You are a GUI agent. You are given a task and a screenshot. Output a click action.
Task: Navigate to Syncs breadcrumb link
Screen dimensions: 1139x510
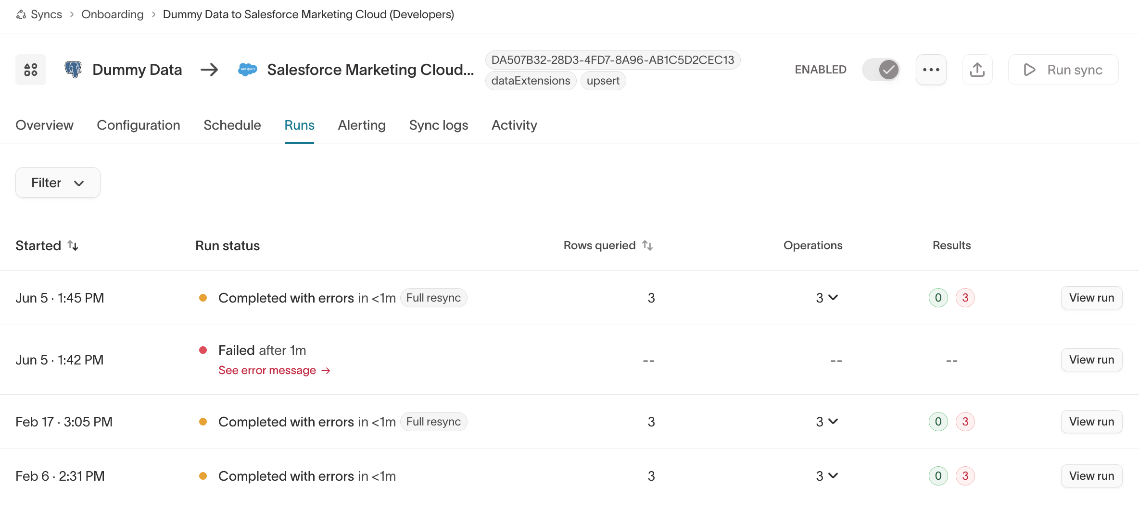point(46,14)
